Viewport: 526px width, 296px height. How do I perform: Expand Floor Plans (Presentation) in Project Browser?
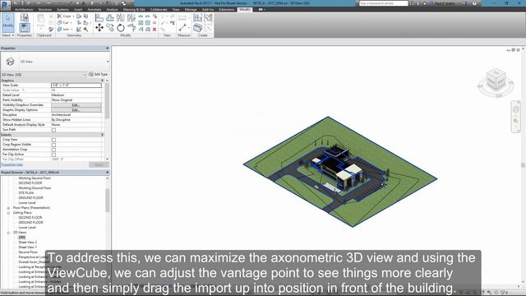coord(8,208)
